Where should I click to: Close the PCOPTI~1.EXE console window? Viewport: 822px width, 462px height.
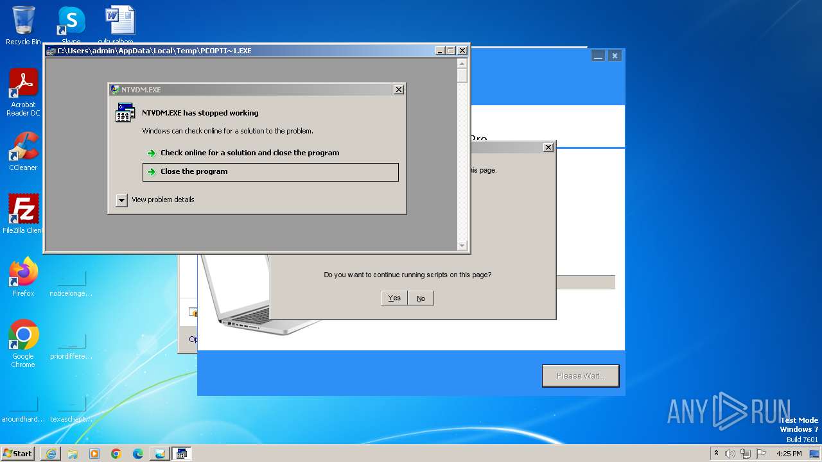coord(462,51)
